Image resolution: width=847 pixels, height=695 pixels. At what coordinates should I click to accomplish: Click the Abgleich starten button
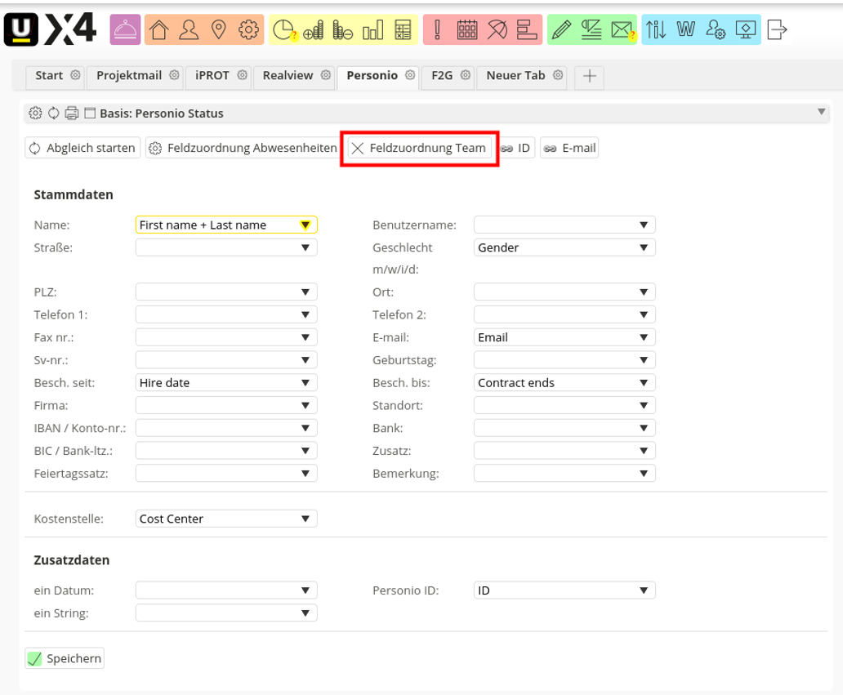point(82,149)
